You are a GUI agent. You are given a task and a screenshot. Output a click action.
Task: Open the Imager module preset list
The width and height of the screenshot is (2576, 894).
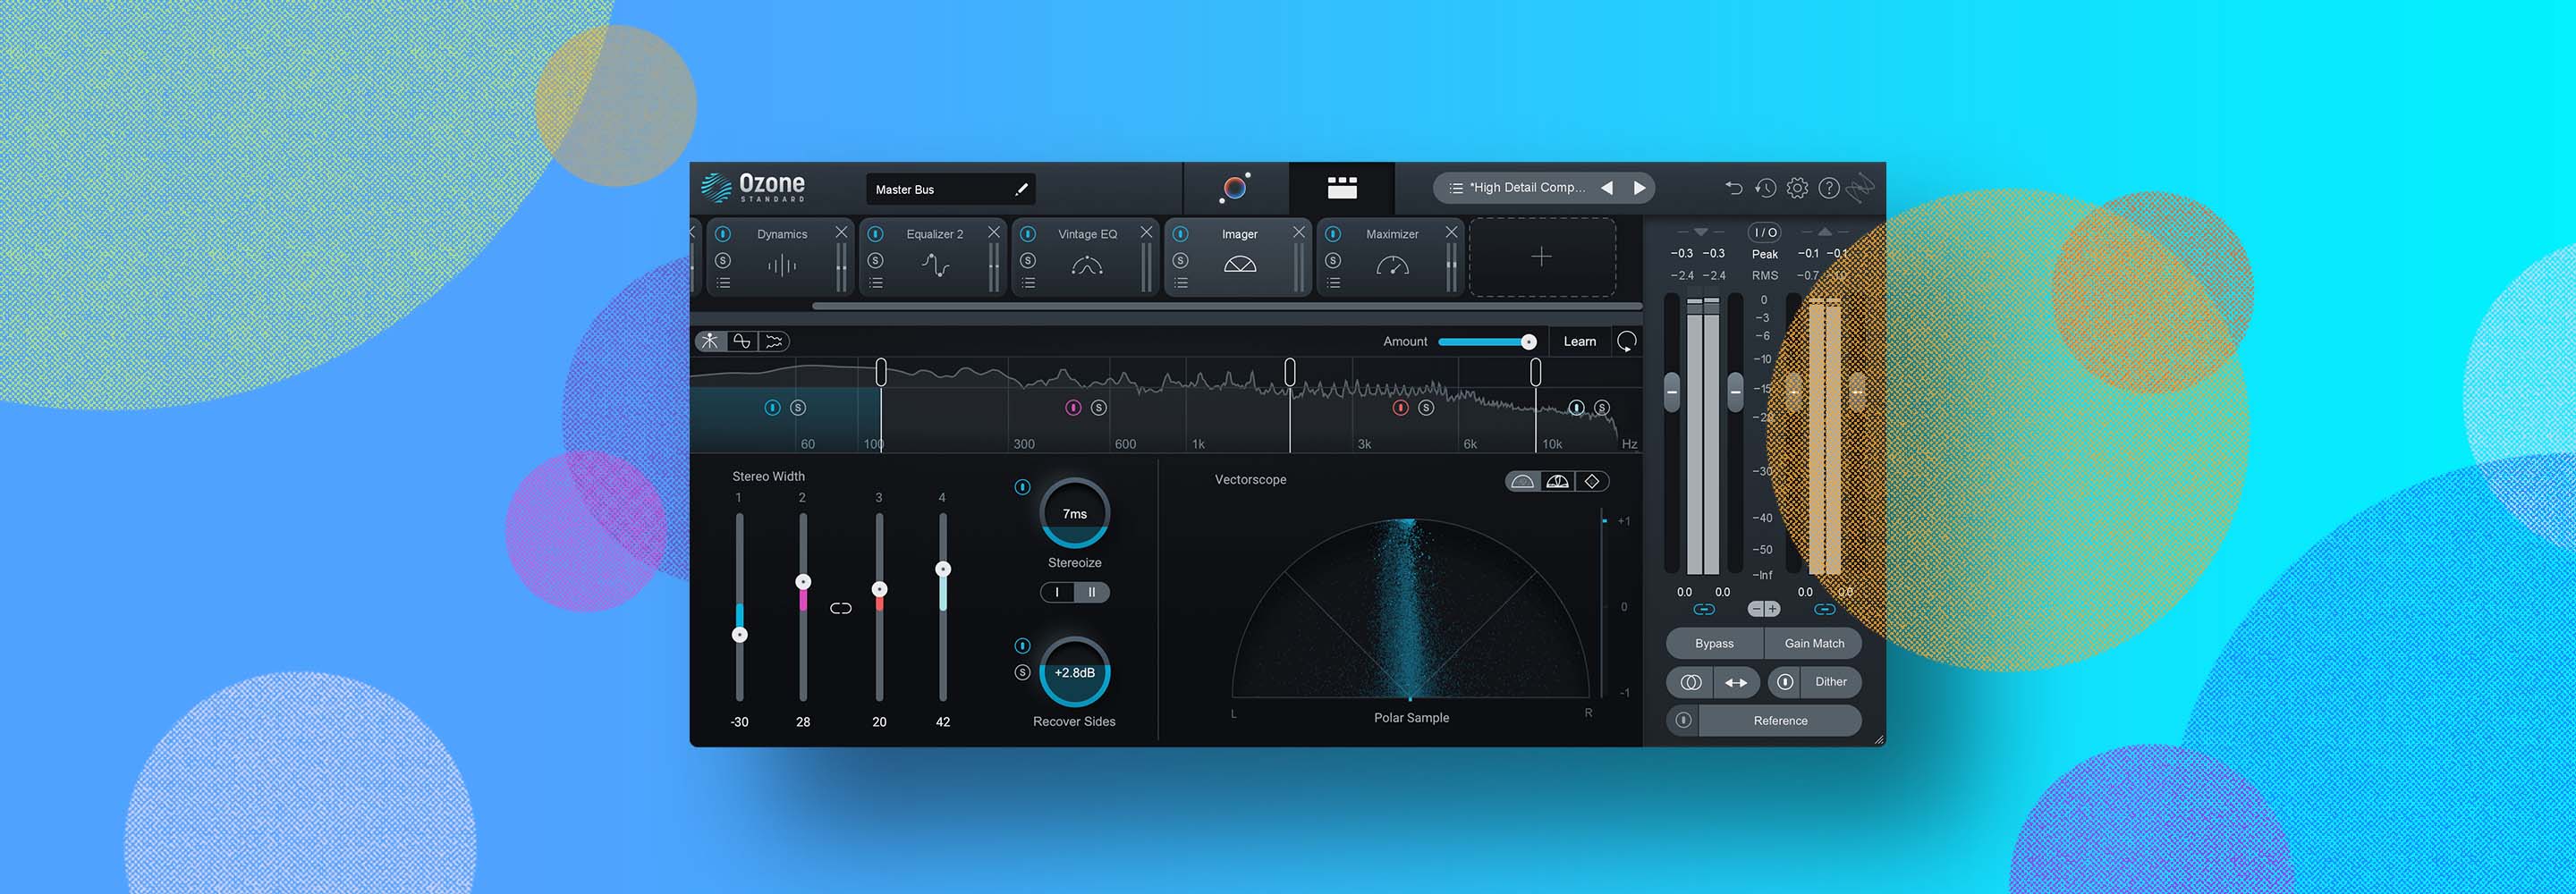point(1180,283)
